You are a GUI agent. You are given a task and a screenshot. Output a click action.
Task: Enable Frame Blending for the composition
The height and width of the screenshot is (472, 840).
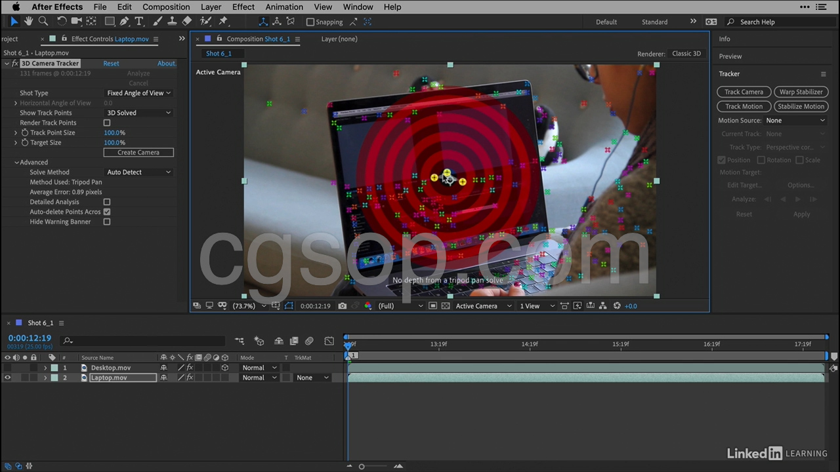pyautogui.click(x=294, y=341)
